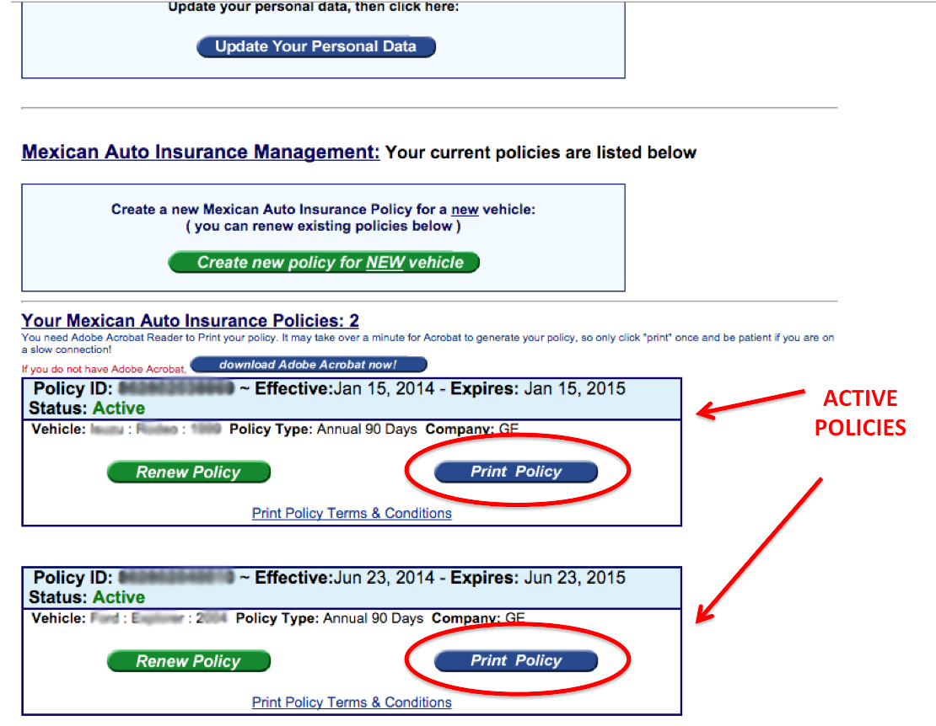Create new policy for NEW vehicle
This screenshot has width=936, height=726.
[x=324, y=263]
